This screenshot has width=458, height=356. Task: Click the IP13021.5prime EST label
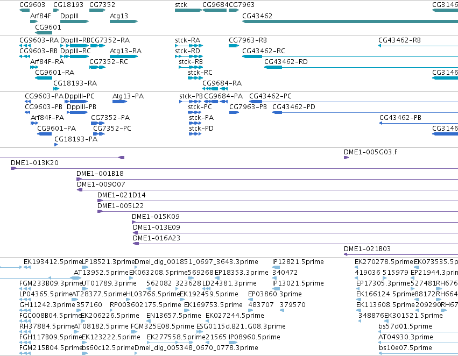click(x=298, y=283)
